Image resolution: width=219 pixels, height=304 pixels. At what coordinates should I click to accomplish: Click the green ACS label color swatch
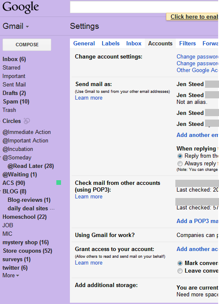pos(59,183)
